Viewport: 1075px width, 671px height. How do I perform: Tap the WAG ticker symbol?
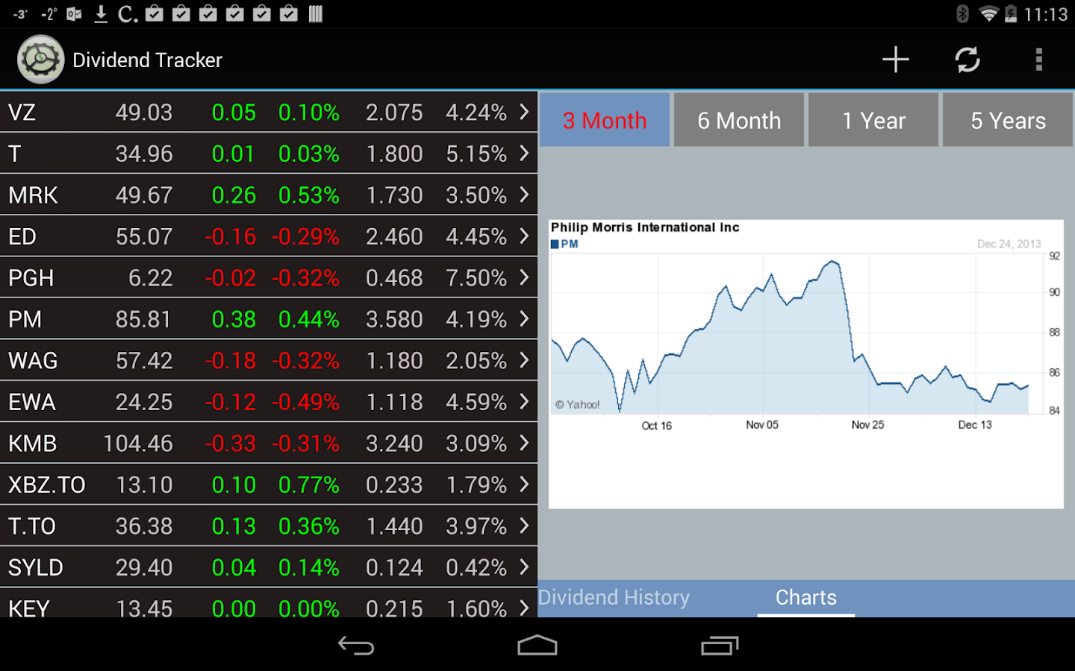[33, 361]
